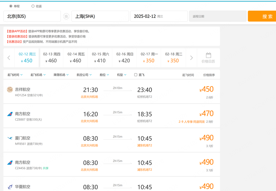Go to next dates with right arrow
276x191 pixels.
(x=191, y=58)
